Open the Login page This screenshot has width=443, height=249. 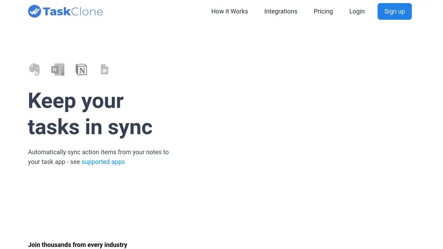coord(357,11)
